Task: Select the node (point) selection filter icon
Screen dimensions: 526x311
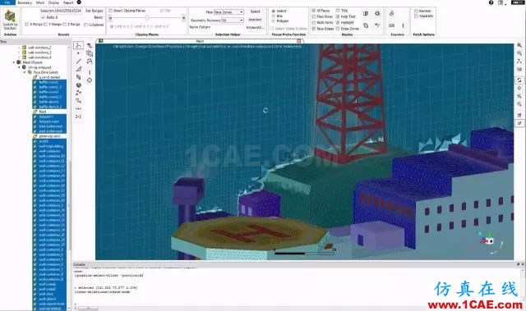Action: pos(79,53)
